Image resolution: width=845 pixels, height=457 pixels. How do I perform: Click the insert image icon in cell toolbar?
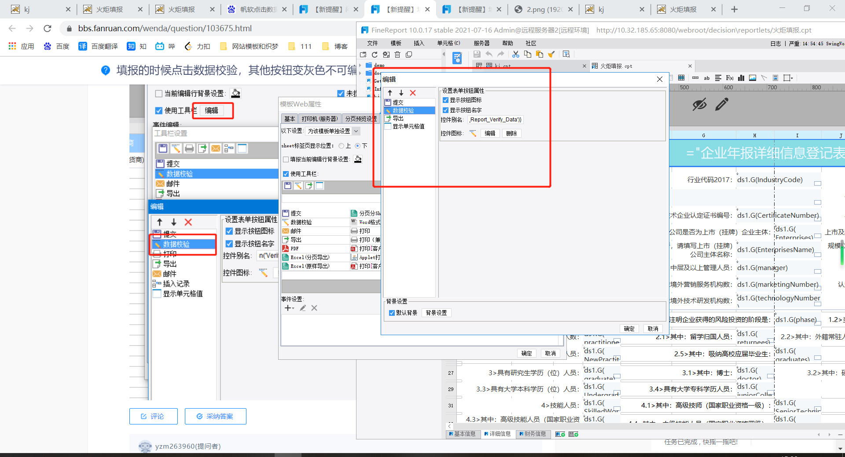click(753, 78)
